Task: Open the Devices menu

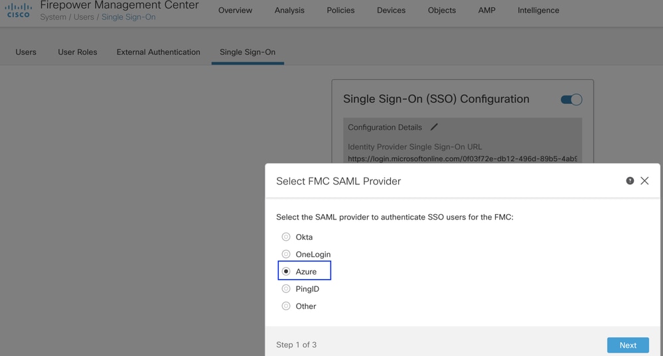Action: [x=391, y=10]
